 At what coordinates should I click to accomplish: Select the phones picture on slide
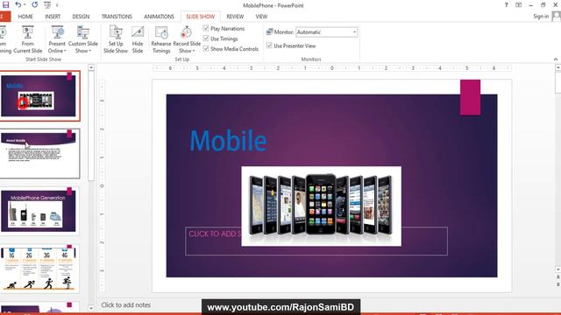(x=322, y=206)
